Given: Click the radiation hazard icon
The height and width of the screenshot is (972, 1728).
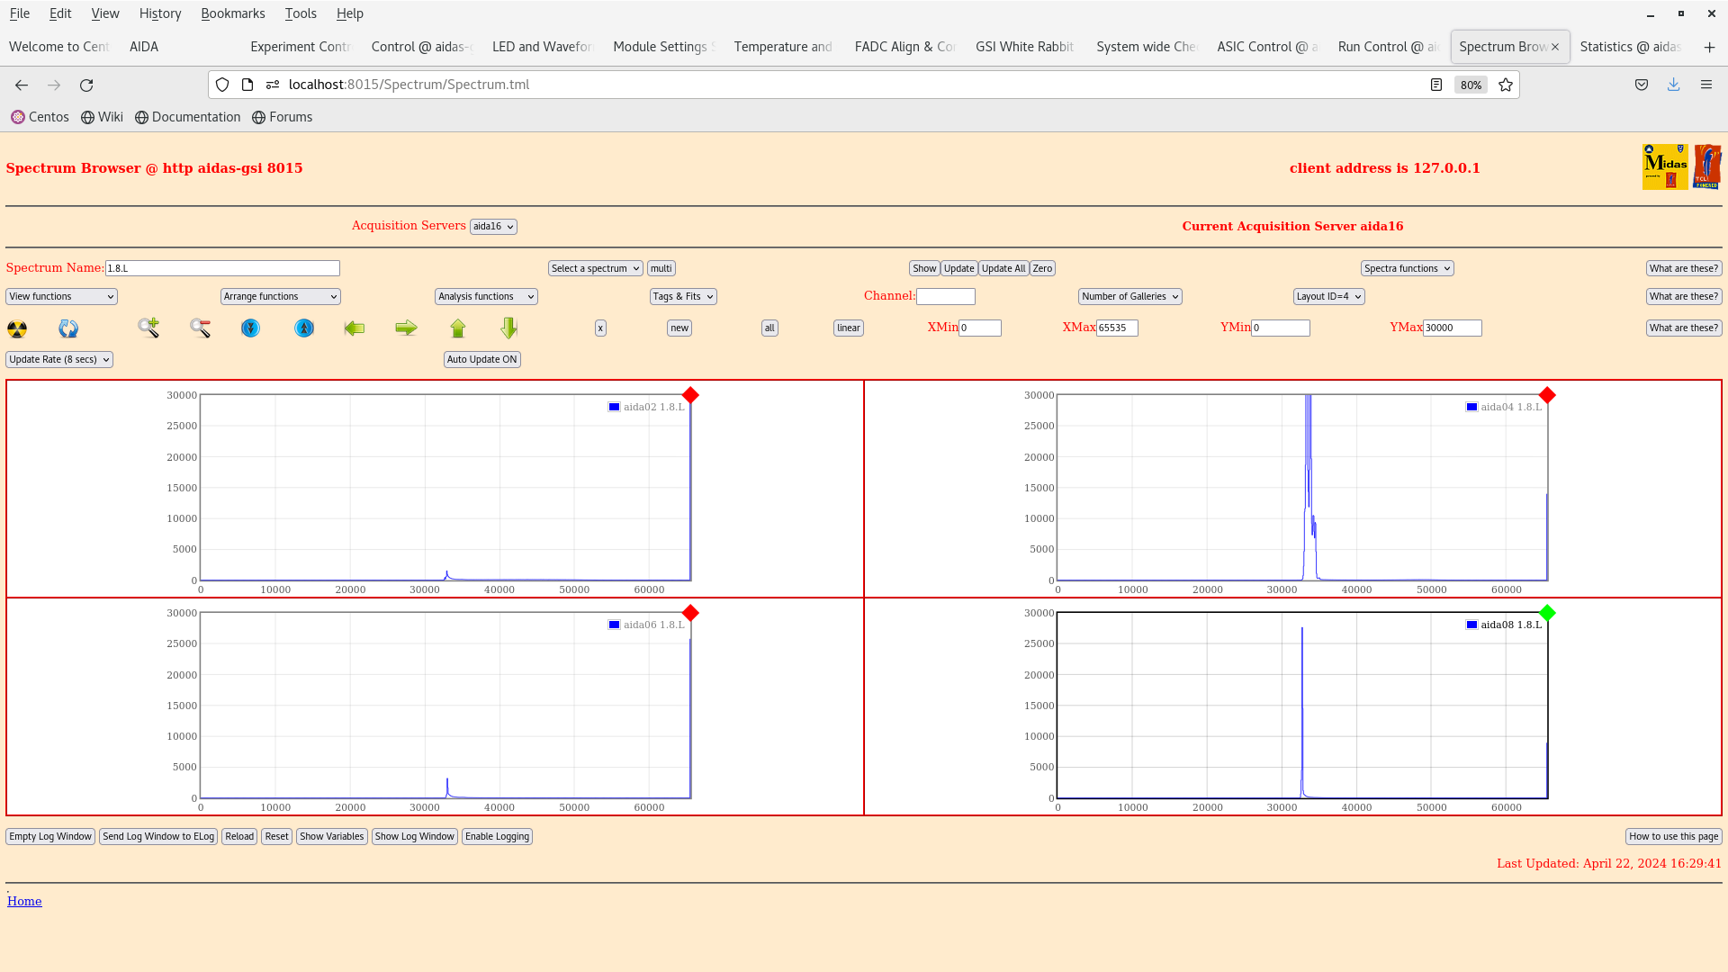Looking at the screenshot, I should tap(17, 328).
